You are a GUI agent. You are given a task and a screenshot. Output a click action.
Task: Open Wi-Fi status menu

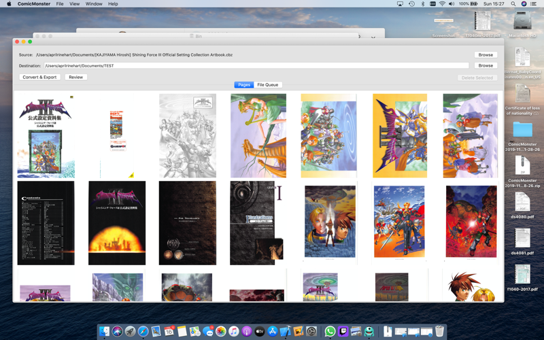[x=442, y=4]
